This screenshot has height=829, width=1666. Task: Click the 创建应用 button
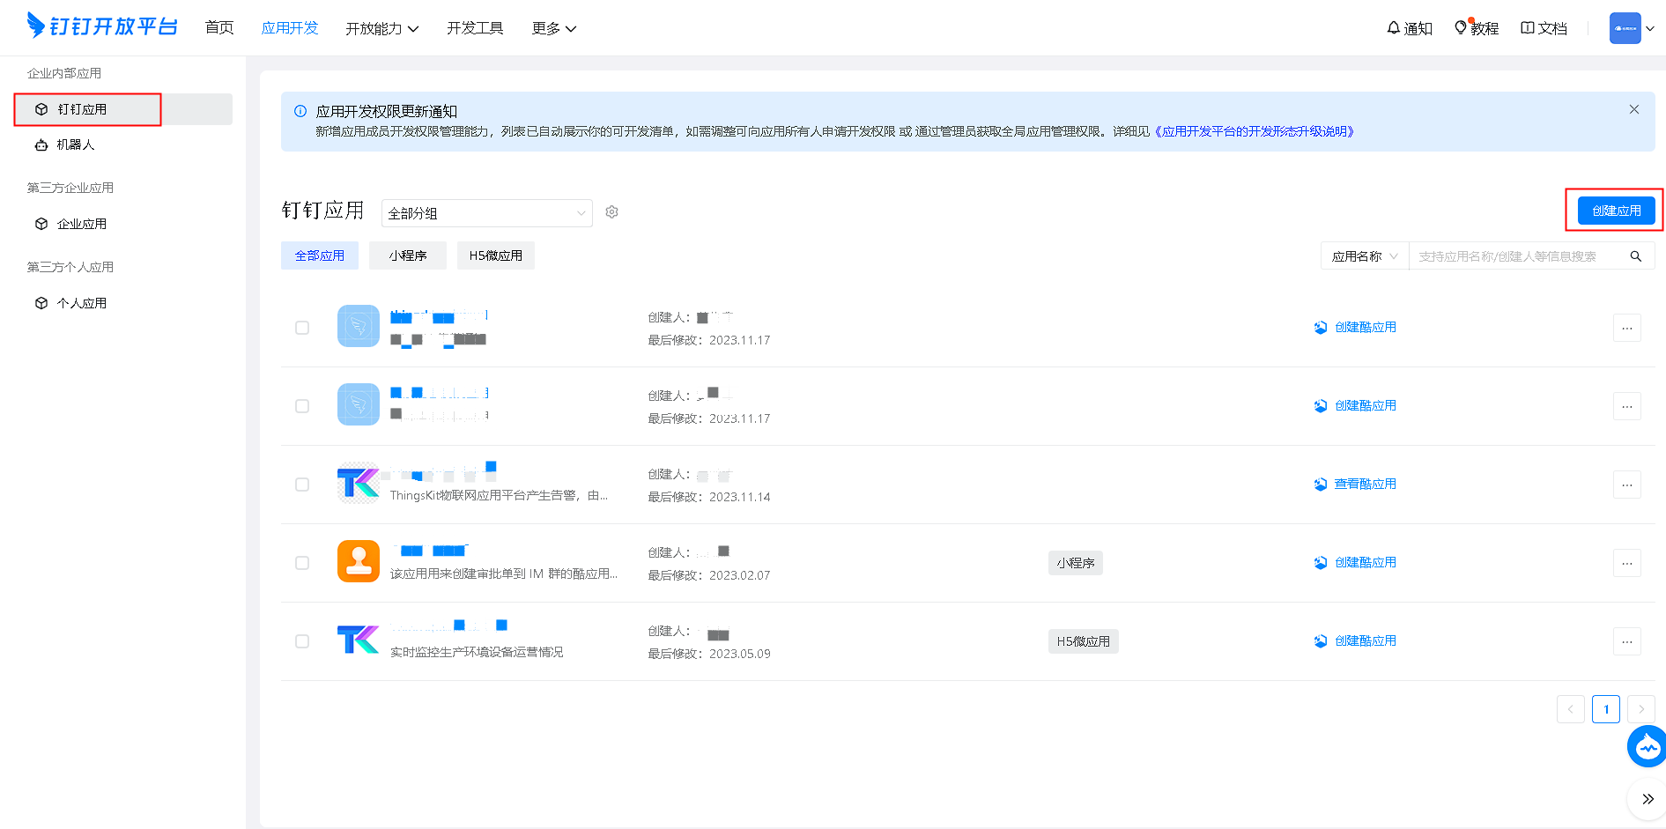(x=1616, y=211)
